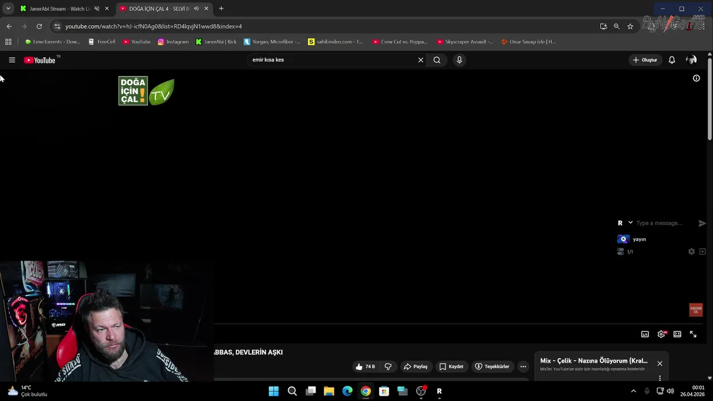Image resolution: width=713 pixels, height=401 pixels.
Task: Close the JanerAbi Stream tab
Action: point(107,9)
